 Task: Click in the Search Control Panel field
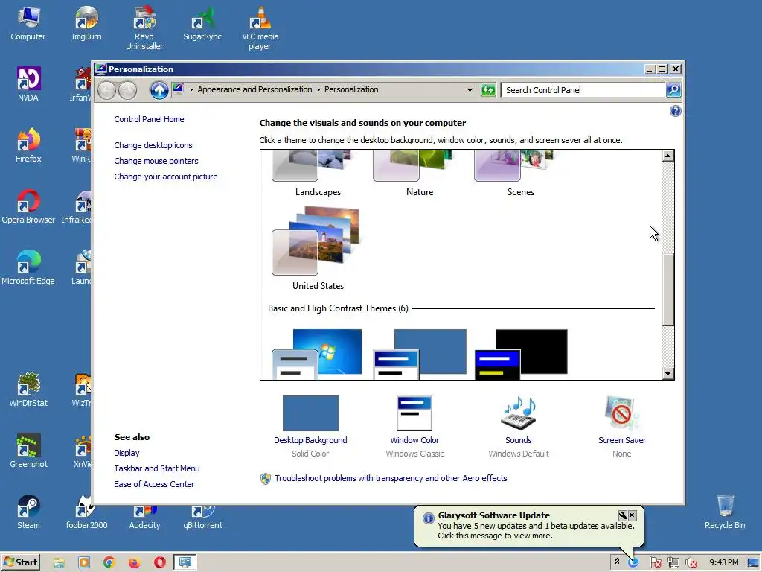coord(582,90)
